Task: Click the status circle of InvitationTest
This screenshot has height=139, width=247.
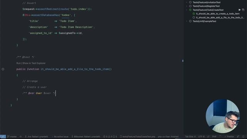Action: (190, 2)
